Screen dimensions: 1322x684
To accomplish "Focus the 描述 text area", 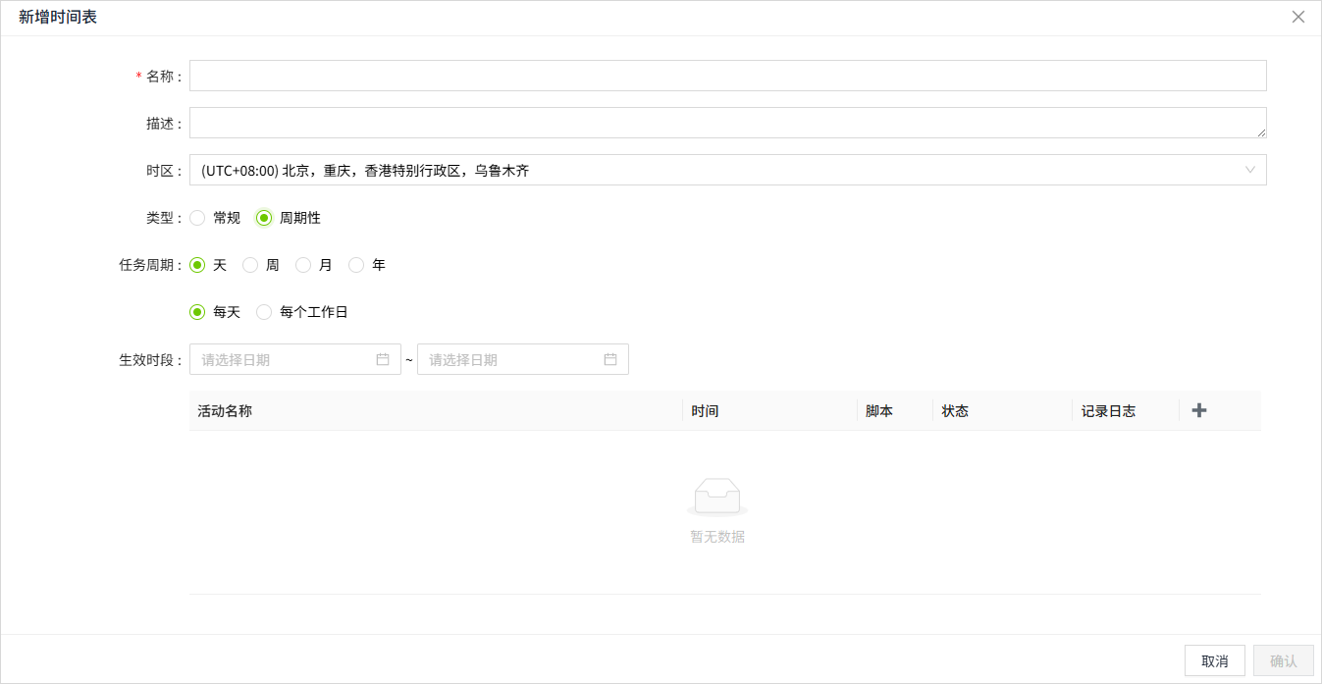I will (x=727, y=123).
